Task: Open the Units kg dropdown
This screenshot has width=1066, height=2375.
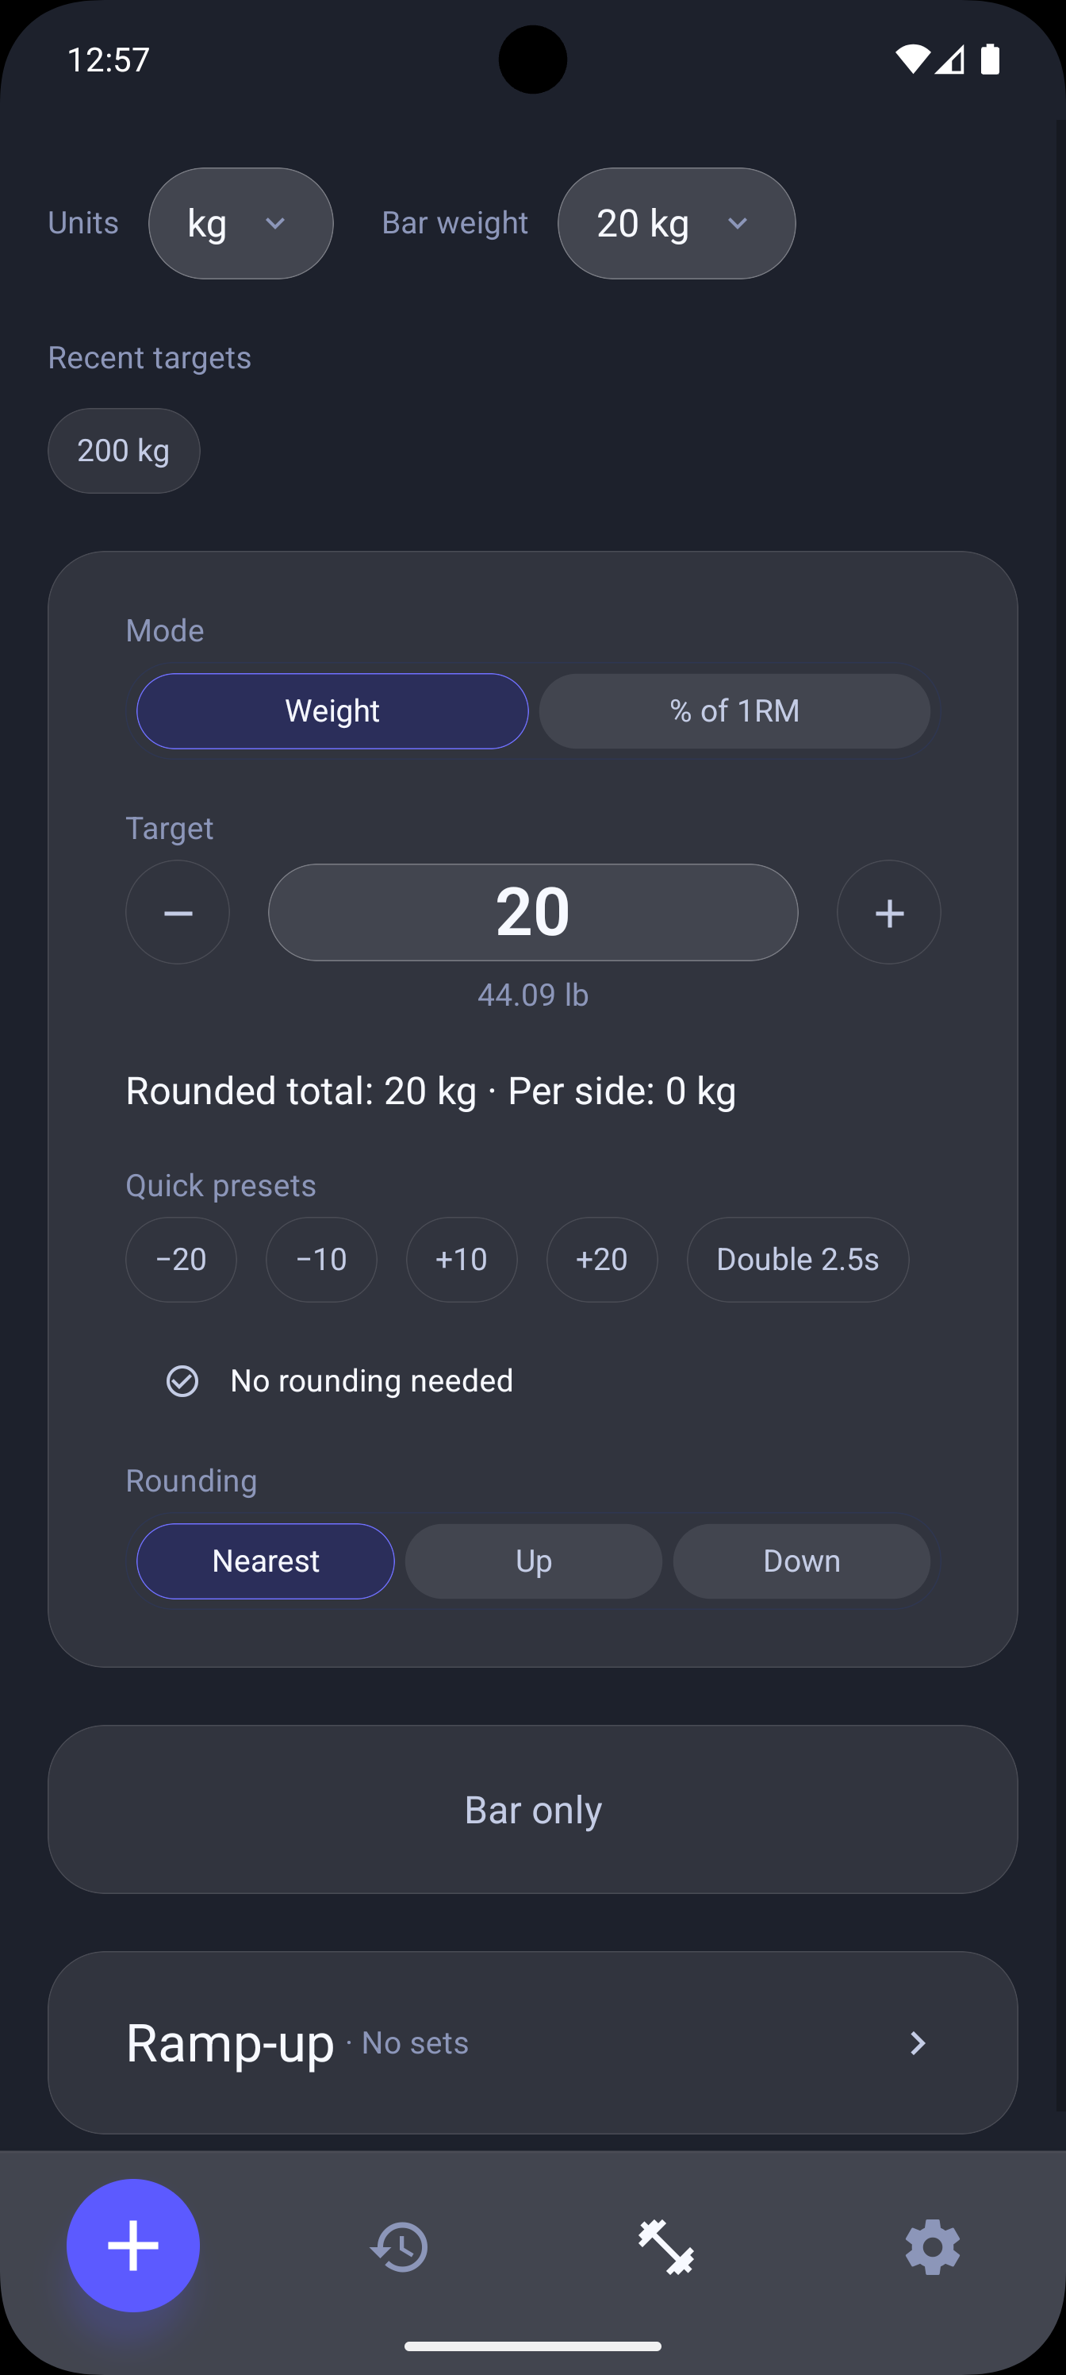Action: [x=240, y=223]
